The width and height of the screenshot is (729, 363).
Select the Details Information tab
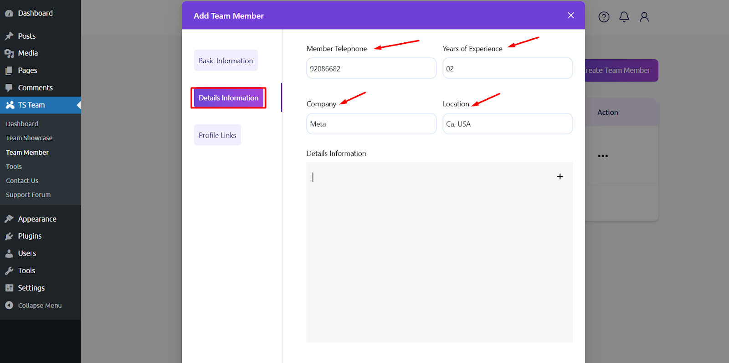[x=228, y=98]
